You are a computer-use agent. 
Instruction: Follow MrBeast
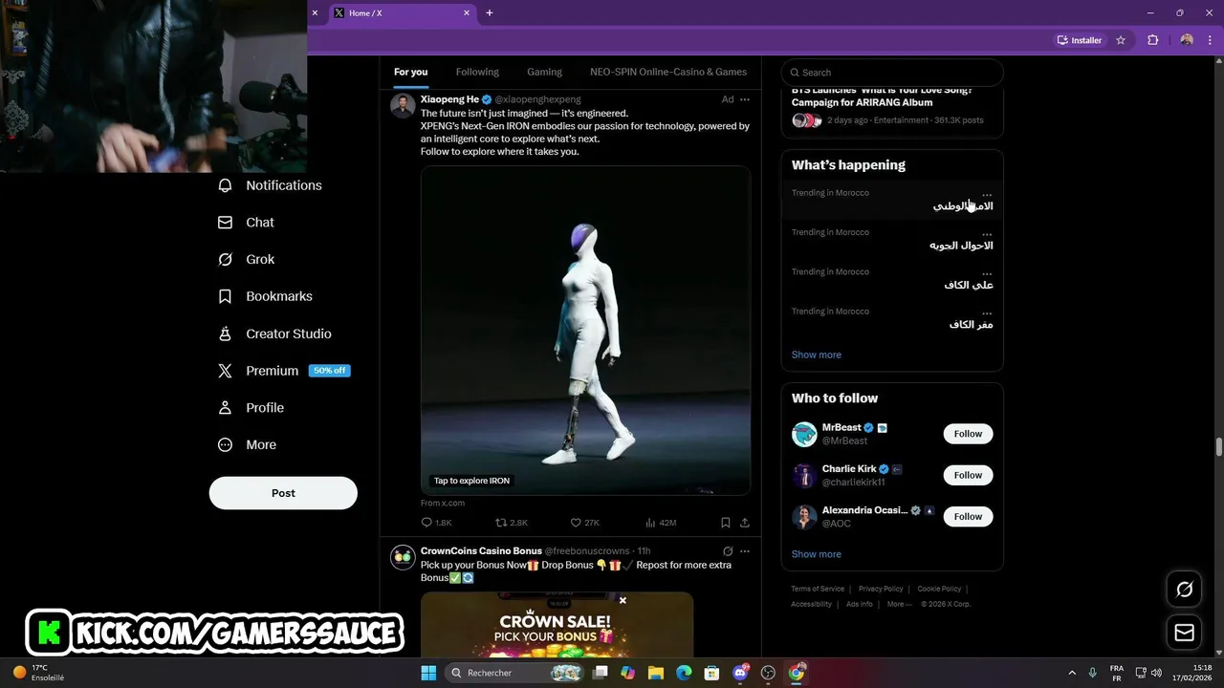click(x=968, y=434)
